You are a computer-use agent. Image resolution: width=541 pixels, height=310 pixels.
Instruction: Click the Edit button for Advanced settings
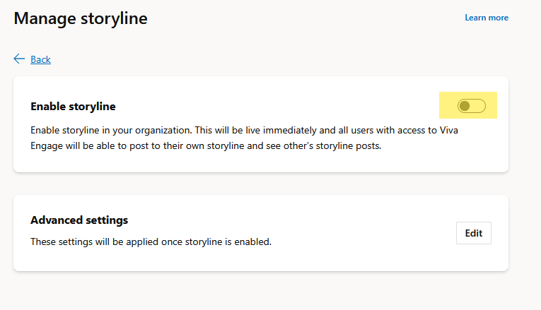473,233
